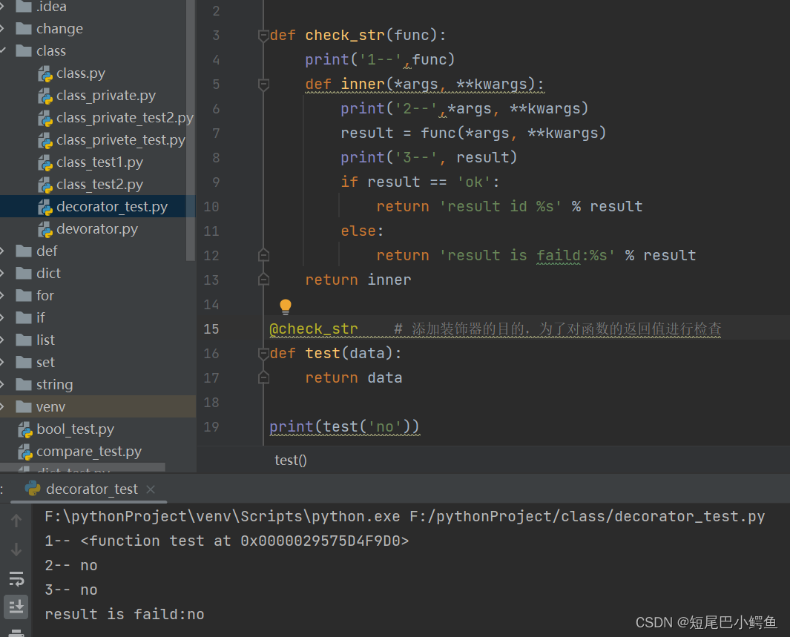Click 'return data' on line 17
The height and width of the screenshot is (637, 790).
tap(354, 377)
